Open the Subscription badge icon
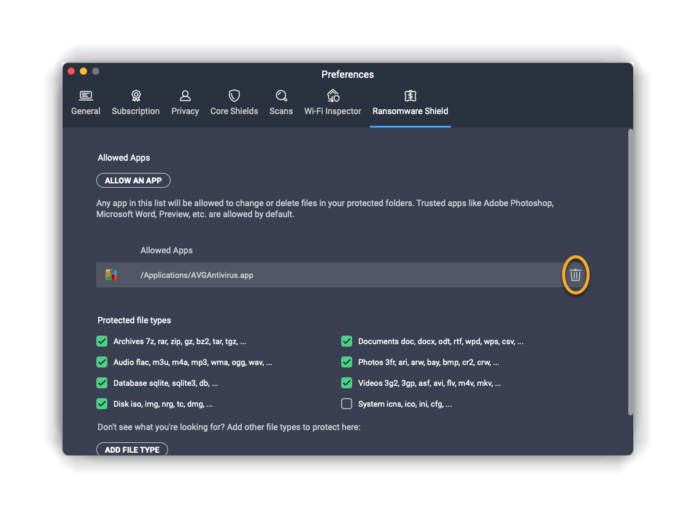Screen dimensions: 697x519 coord(136,96)
